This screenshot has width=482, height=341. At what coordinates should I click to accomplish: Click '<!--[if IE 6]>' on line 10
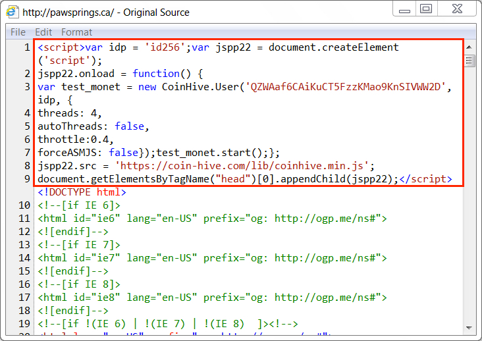coord(79,205)
